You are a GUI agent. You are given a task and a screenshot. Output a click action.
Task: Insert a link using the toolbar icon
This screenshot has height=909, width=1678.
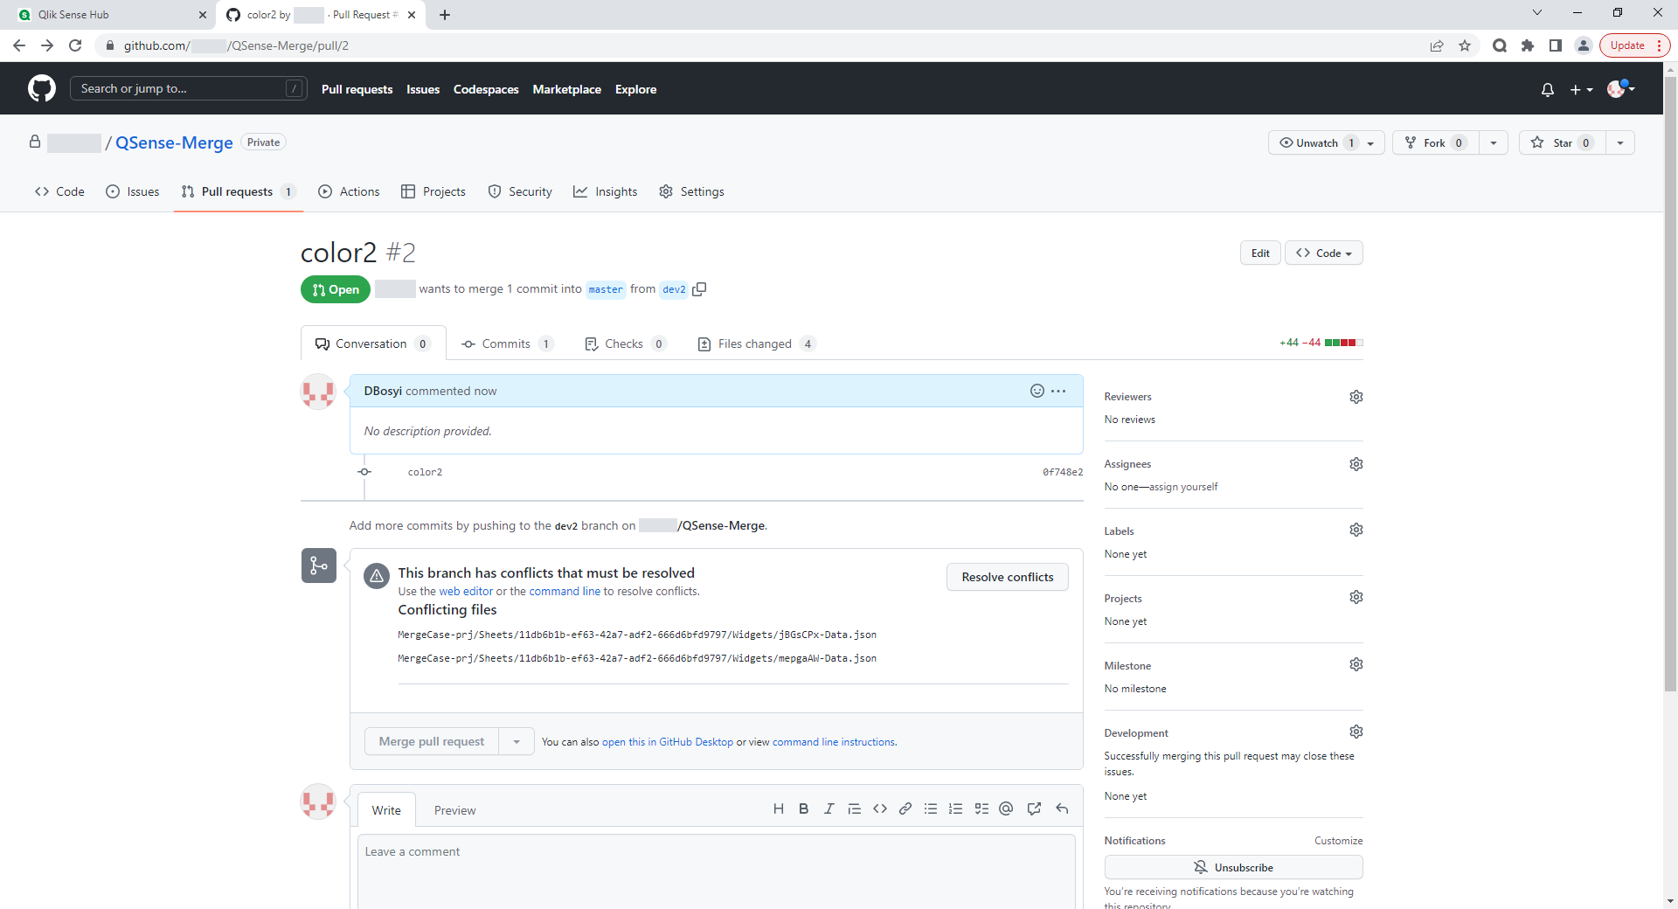click(x=905, y=809)
